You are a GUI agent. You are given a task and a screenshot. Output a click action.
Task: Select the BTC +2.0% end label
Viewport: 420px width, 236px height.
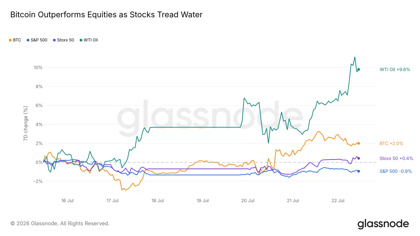[x=391, y=143]
